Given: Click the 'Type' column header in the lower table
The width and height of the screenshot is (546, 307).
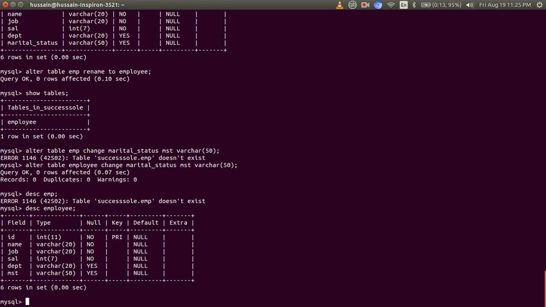Looking at the screenshot, I should click(x=44, y=223).
